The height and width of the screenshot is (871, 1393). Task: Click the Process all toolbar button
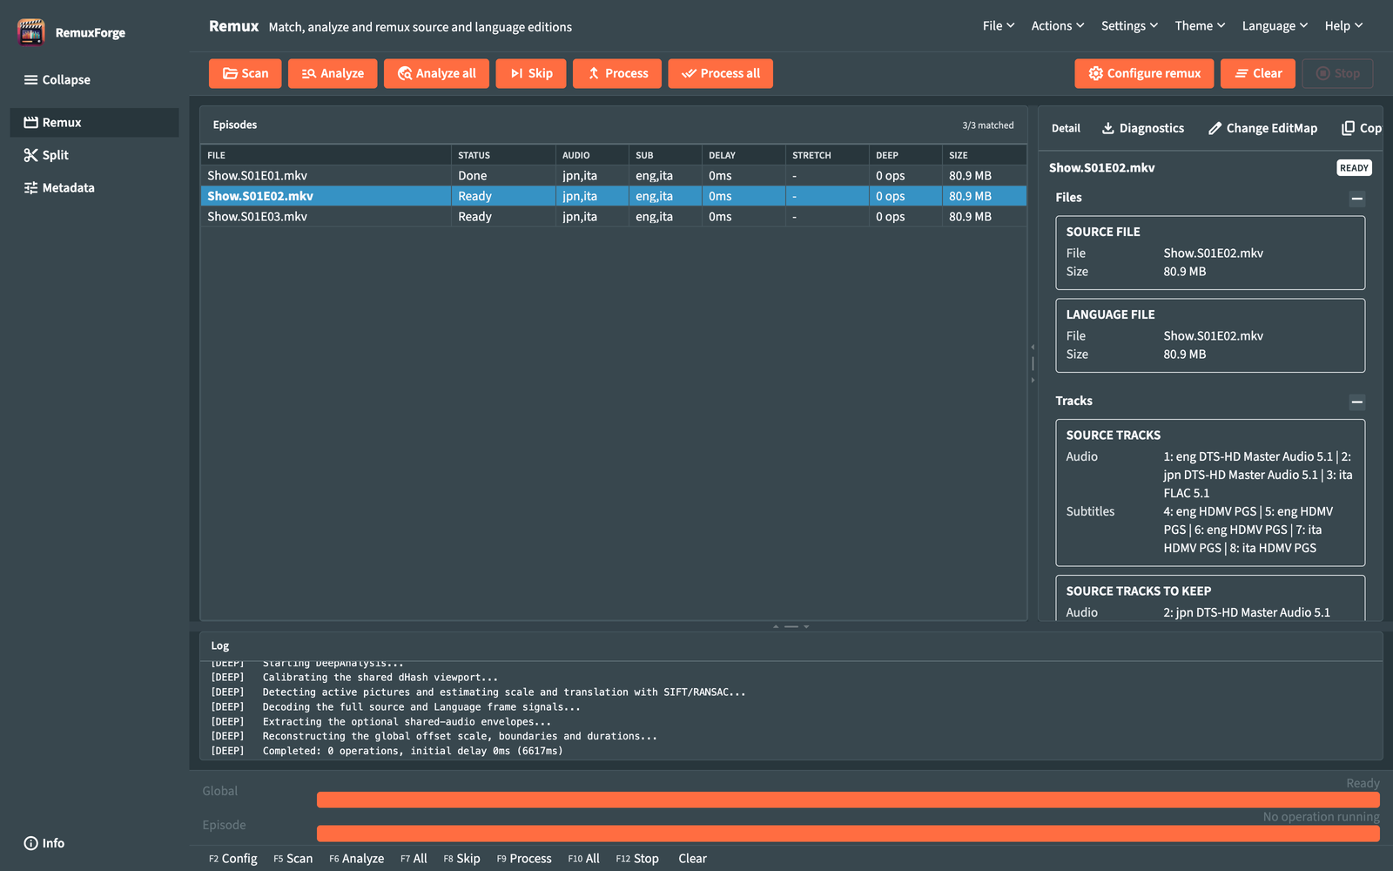pos(720,73)
